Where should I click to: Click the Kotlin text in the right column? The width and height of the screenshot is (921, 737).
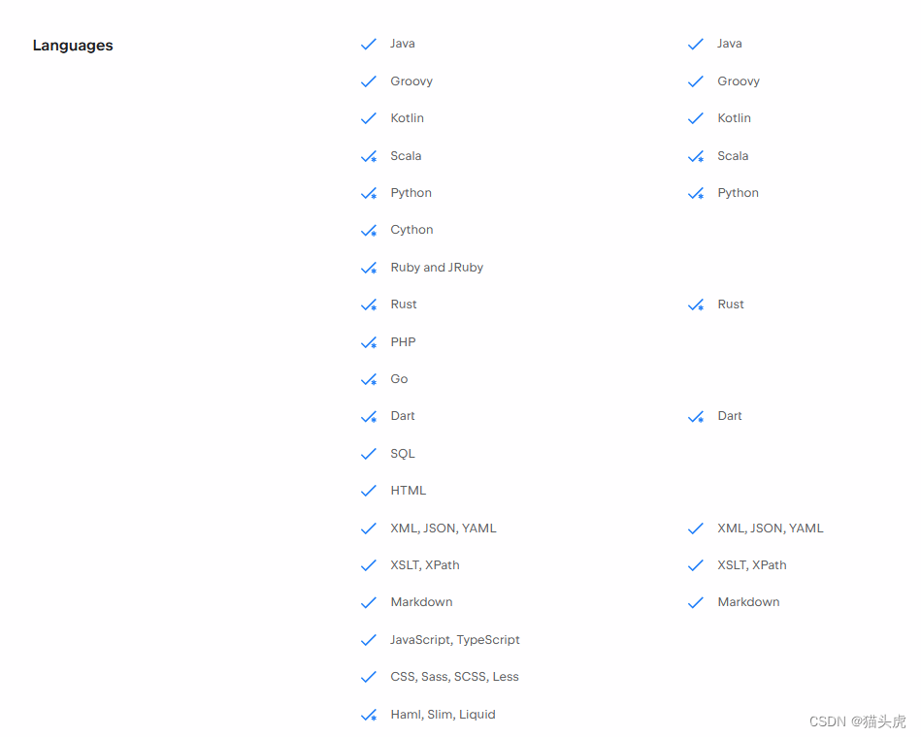click(x=735, y=118)
